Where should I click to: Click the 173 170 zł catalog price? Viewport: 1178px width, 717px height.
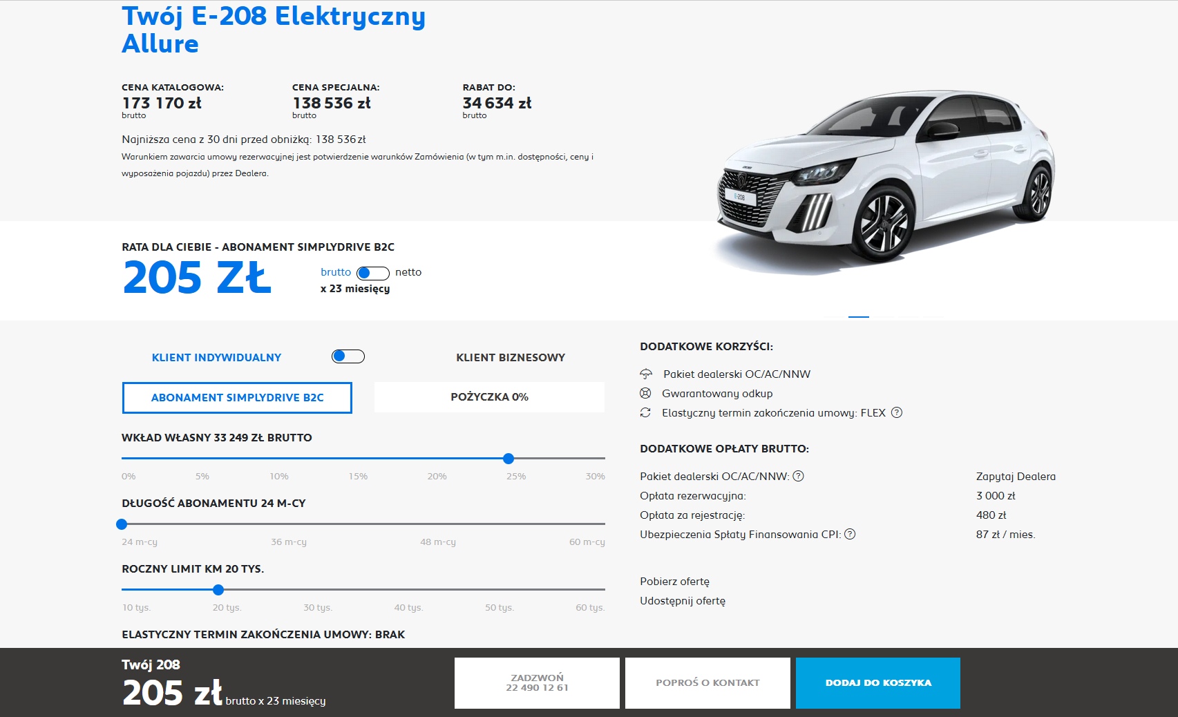162,103
